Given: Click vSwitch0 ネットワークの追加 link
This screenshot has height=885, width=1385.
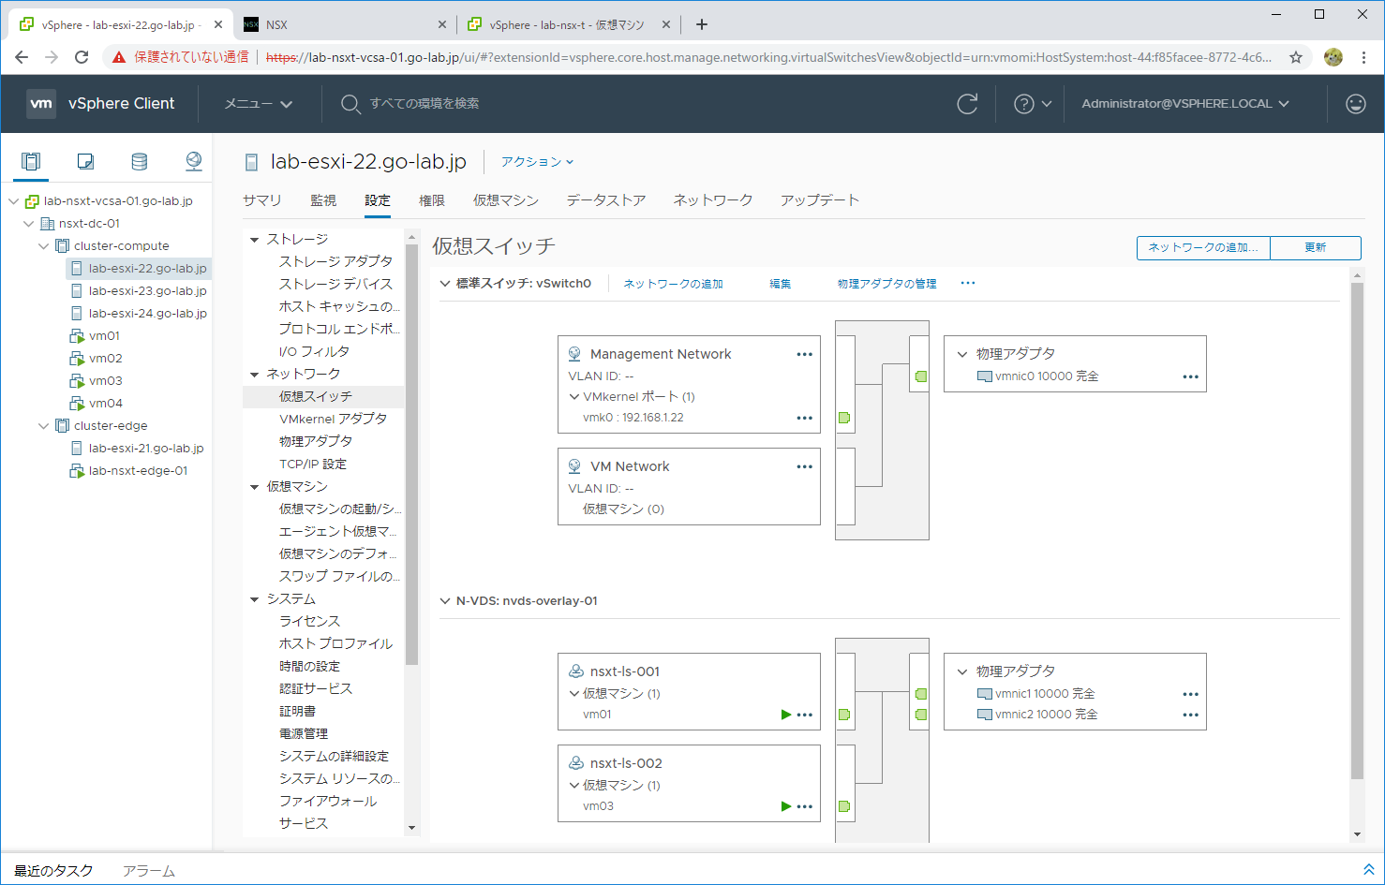Looking at the screenshot, I should click(674, 284).
